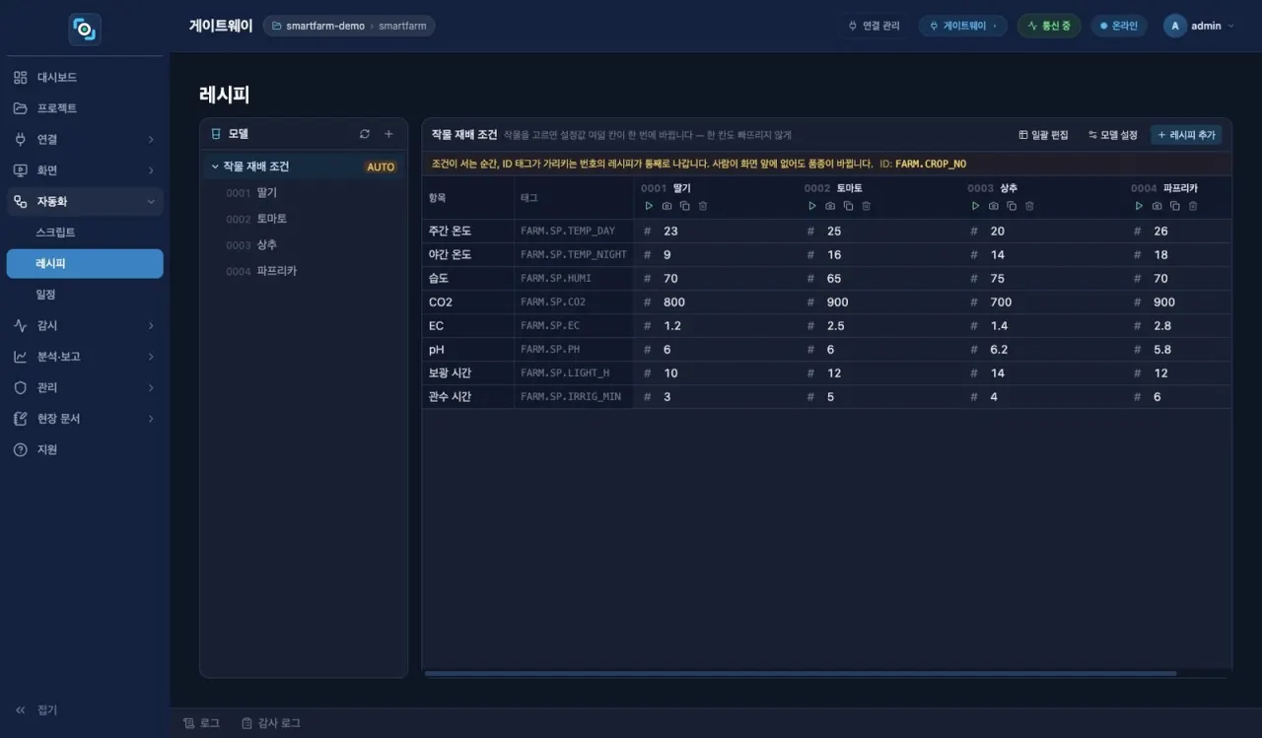Click the refresh icon in 모델 panel
1262x738 pixels.
365,134
